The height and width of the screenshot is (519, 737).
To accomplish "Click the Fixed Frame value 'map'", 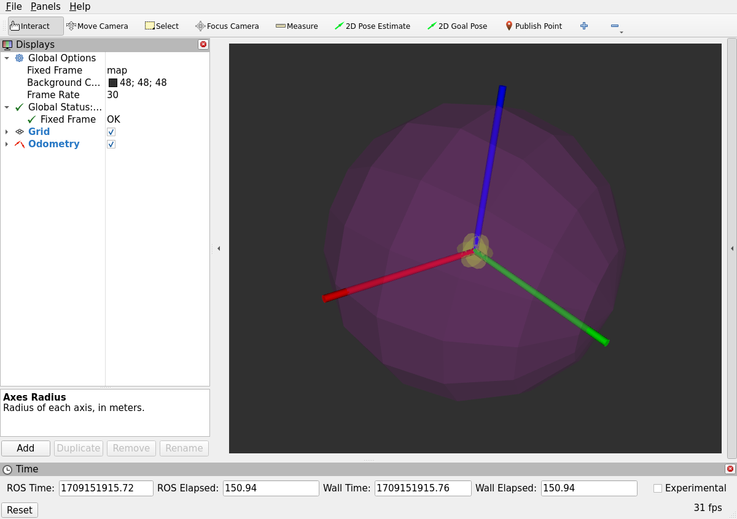I will pos(117,70).
